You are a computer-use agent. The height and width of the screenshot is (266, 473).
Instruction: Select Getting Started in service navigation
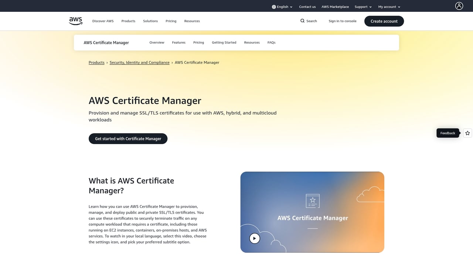(224, 42)
